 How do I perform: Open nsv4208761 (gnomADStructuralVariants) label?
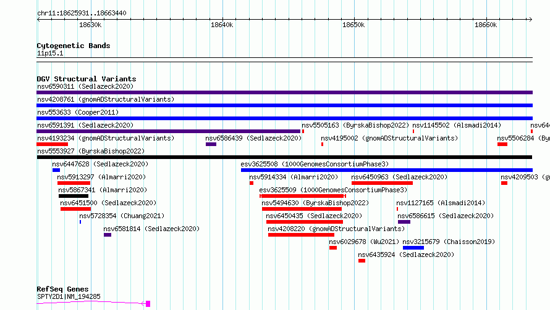pyautogui.click(x=106, y=99)
